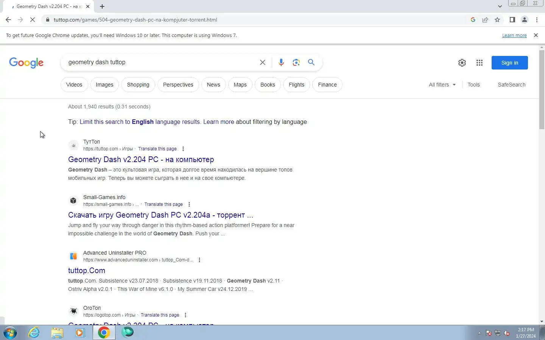Click the Google icon in the address bar
Image resolution: width=545 pixels, height=340 pixels.
473,20
